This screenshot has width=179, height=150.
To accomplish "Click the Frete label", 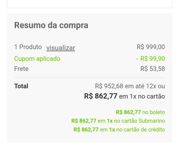I will [21, 69].
